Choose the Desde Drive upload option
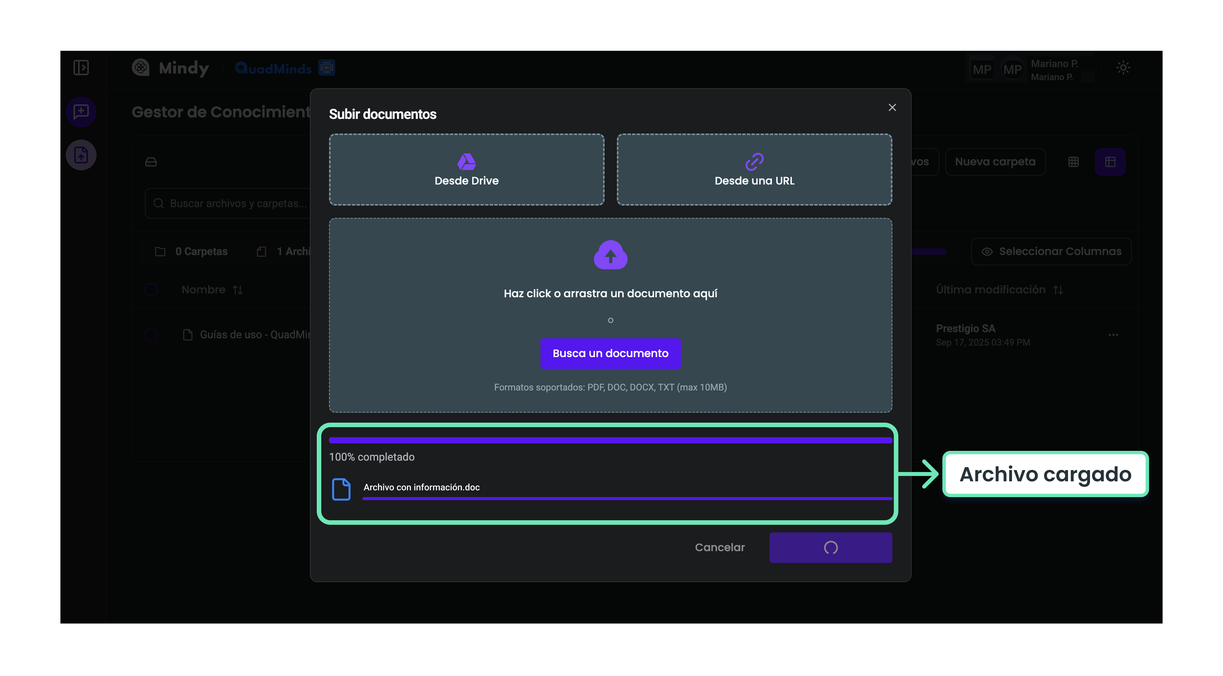 click(x=466, y=169)
